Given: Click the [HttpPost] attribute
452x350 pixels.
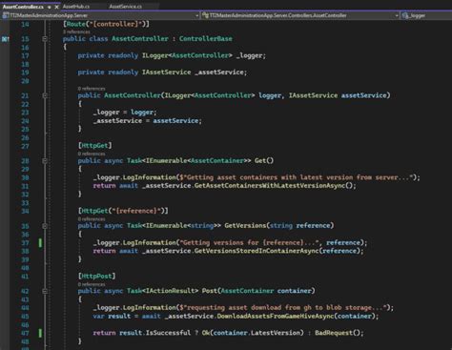Looking at the screenshot, I should (96, 276).
